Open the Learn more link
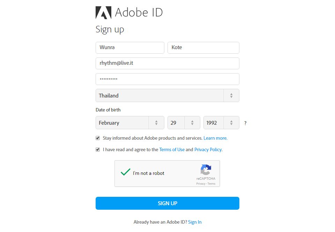This screenshot has width=335, height=232. click(215, 138)
